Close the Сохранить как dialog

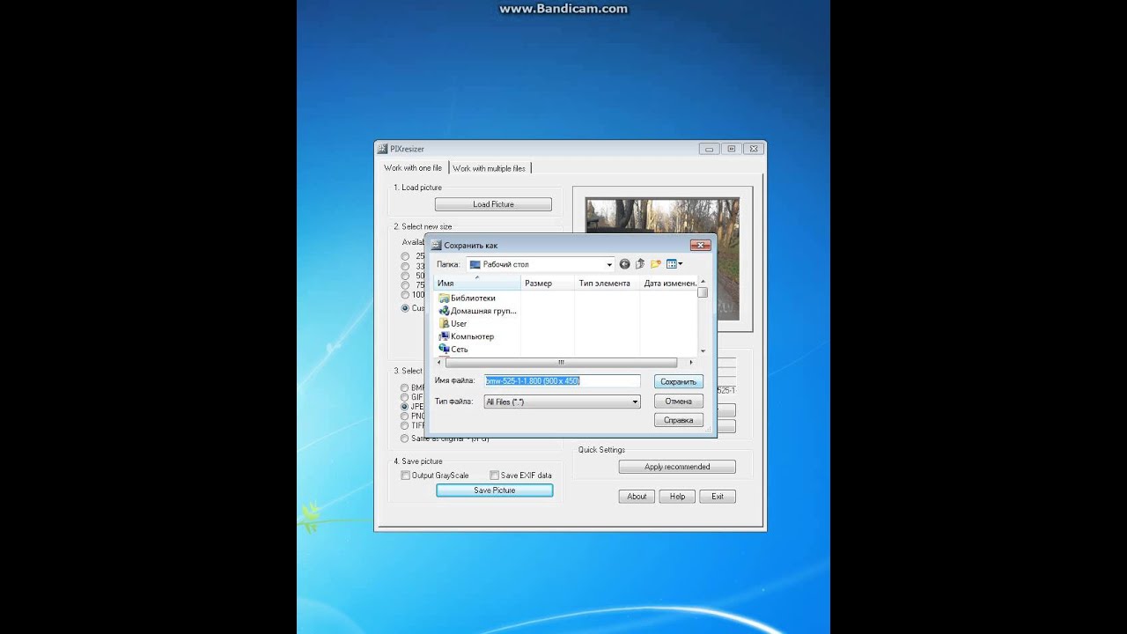(x=700, y=246)
